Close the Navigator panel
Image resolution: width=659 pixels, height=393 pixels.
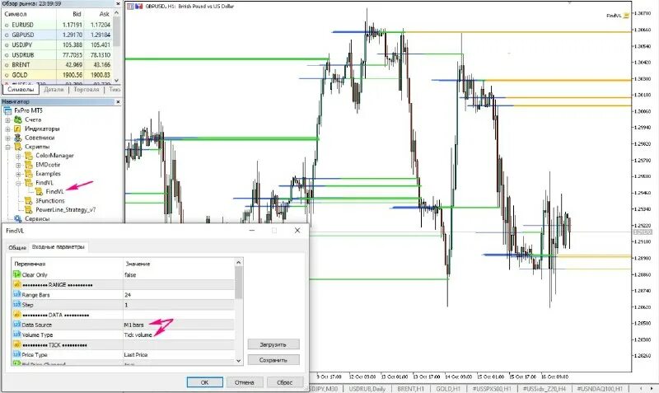pyautogui.click(x=118, y=101)
